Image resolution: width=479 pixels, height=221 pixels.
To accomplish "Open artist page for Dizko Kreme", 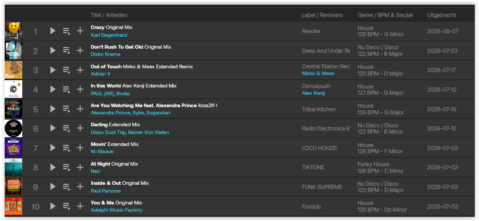I will tap(106, 54).
